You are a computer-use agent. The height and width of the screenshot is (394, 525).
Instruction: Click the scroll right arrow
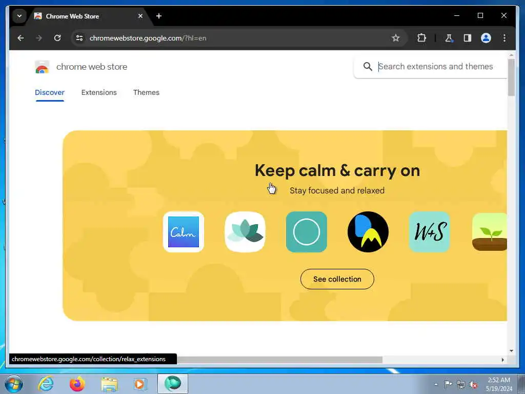pos(502,360)
